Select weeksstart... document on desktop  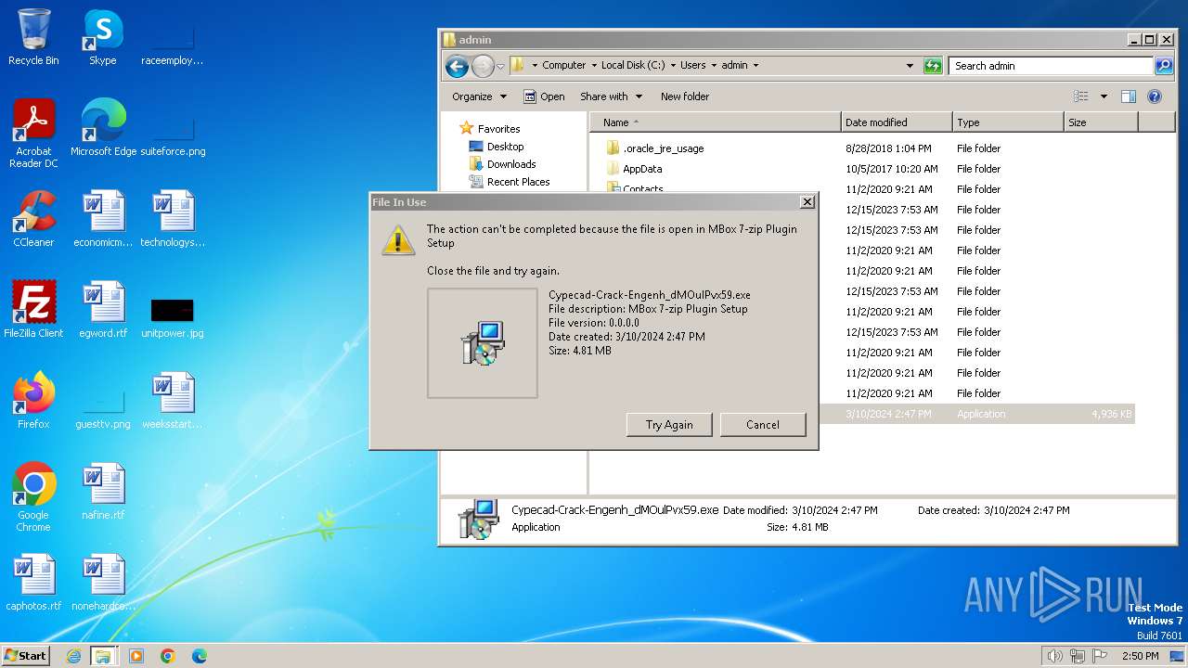click(x=173, y=401)
